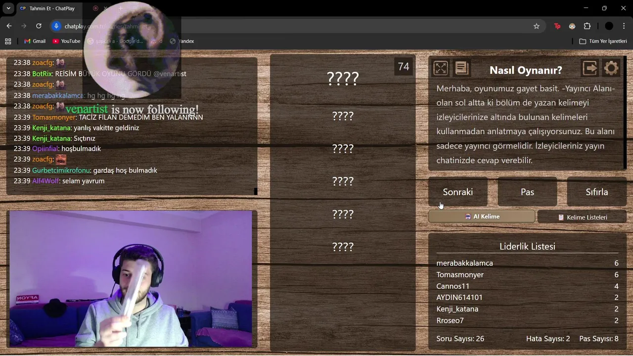This screenshot has width=633, height=356.
Task: Open the notes page icon beside fullscreen
Action: (462, 68)
